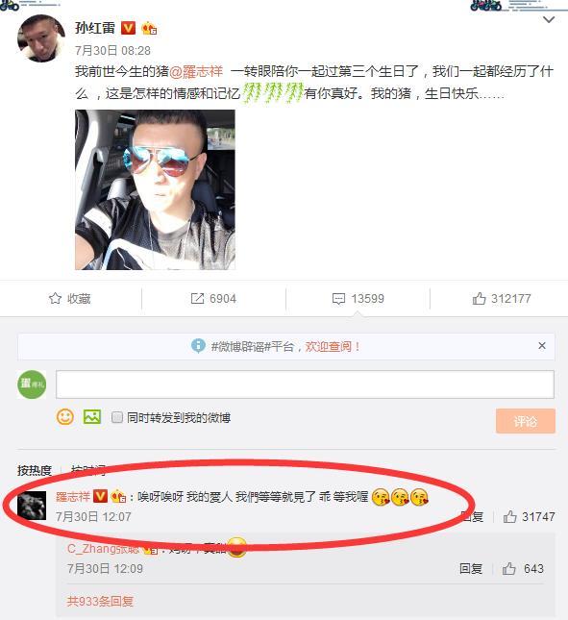
Task: Expand the post options chevron at top right
Action: (549, 19)
